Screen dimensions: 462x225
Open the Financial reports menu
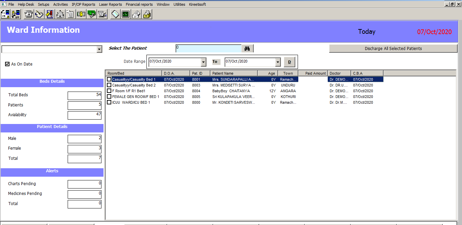point(139,4)
